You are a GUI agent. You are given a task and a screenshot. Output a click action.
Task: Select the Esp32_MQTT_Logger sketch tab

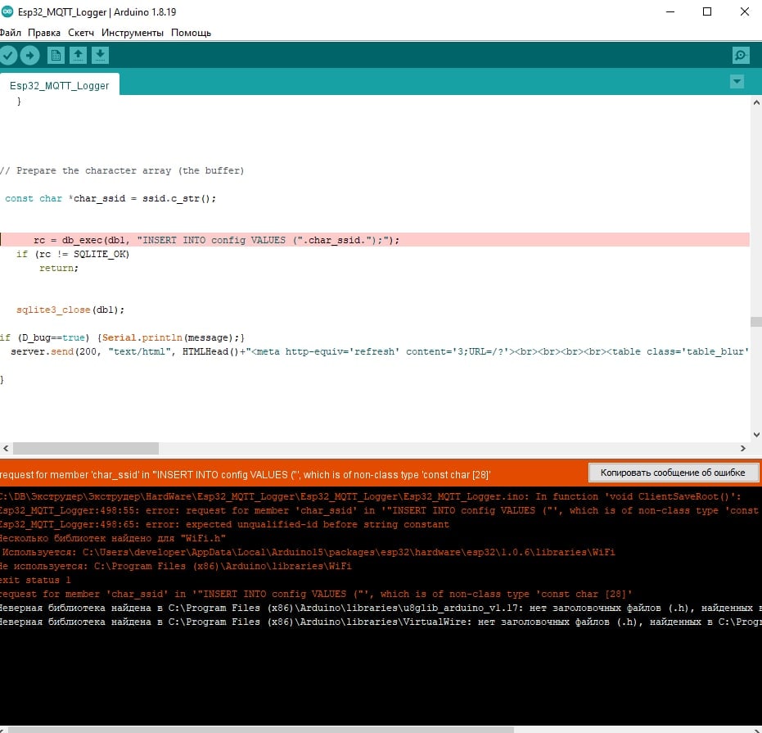coord(59,86)
